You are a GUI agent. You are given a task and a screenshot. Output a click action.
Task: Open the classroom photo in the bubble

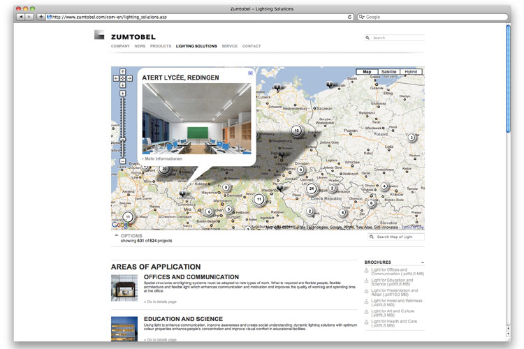[196, 119]
